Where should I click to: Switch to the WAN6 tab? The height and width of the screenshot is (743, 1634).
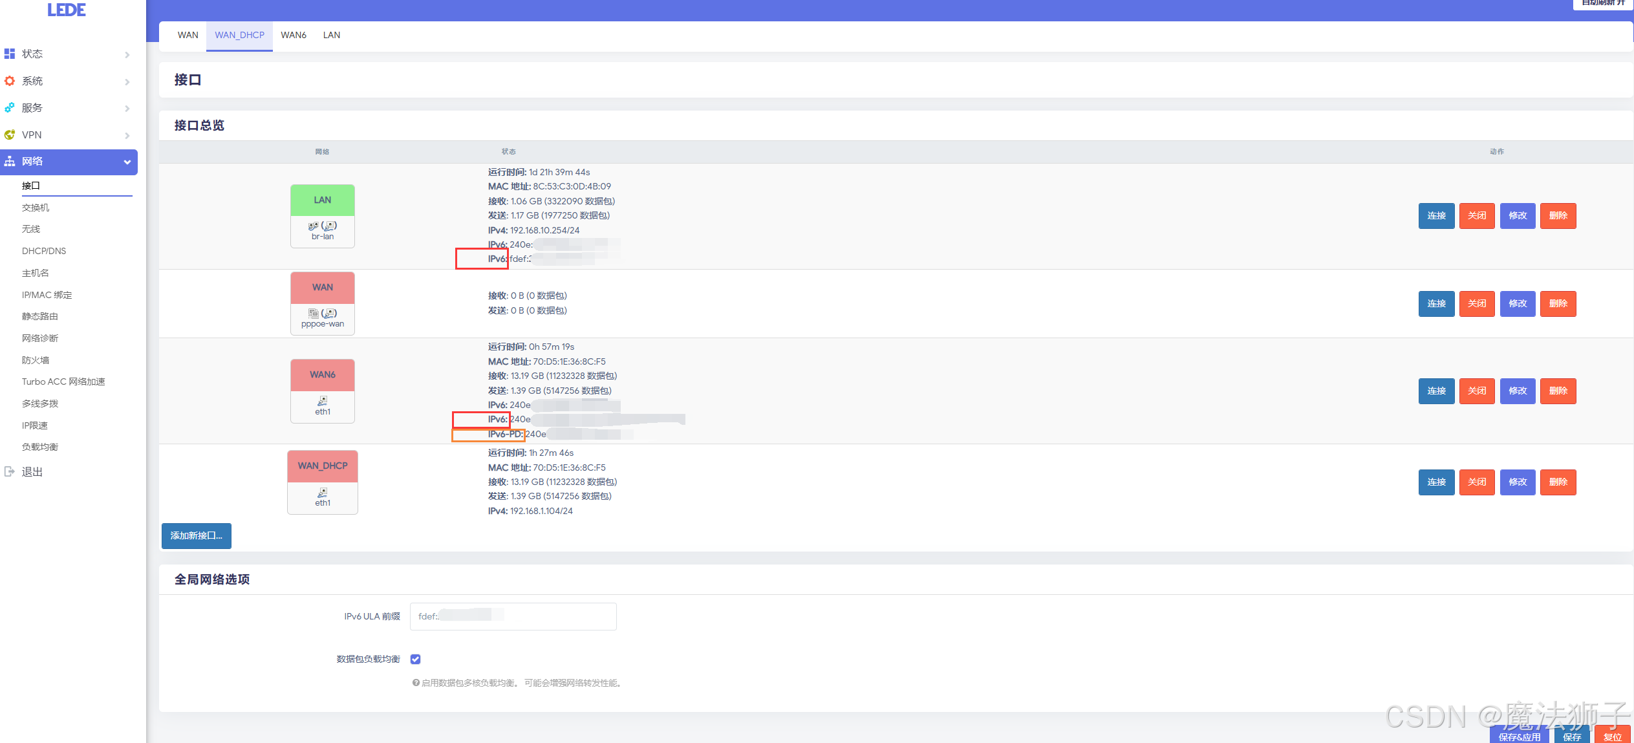click(293, 35)
